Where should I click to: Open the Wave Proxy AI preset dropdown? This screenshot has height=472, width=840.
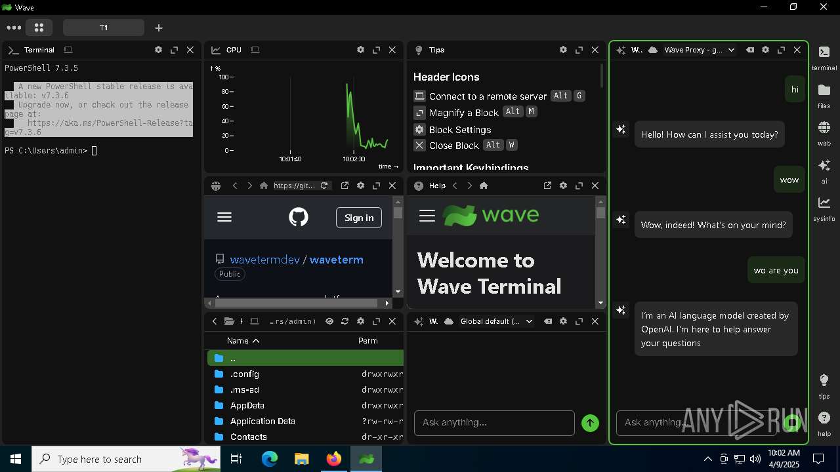pos(700,50)
